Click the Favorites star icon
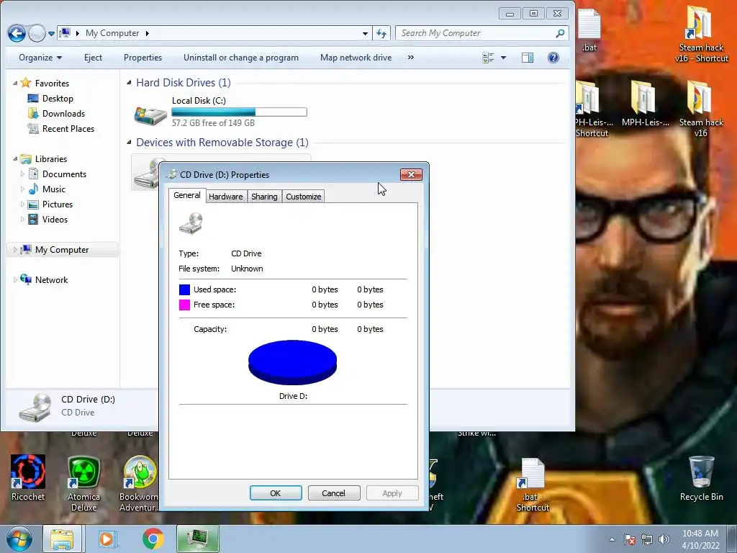Image resolution: width=737 pixels, height=553 pixels. pyautogui.click(x=26, y=83)
